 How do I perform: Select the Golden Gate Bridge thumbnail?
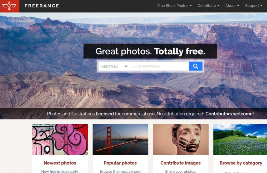click(120, 139)
